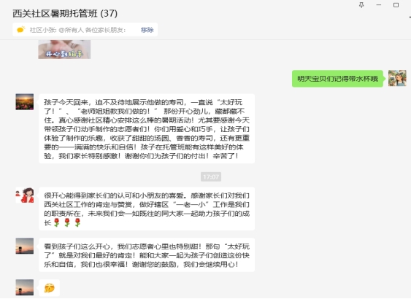Select the community reply with three roses
This screenshot has width=411, height=299.
click(147, 209)
